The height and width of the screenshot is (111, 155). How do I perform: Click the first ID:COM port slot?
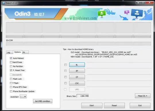[x=15, y=44]
